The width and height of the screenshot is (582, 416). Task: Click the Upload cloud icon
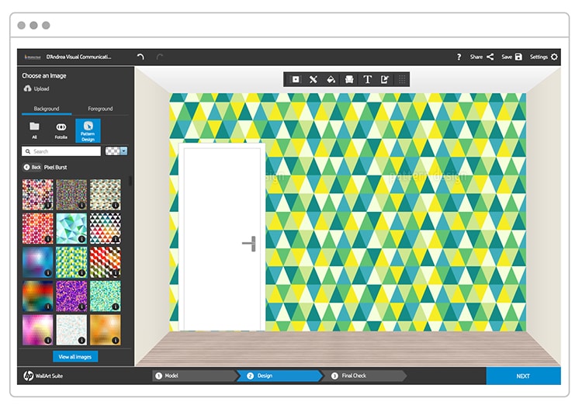[x=27, y=88]
